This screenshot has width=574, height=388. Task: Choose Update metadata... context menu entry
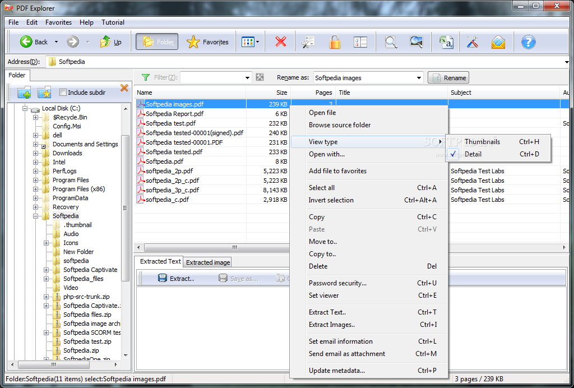(x=369, y=371)
